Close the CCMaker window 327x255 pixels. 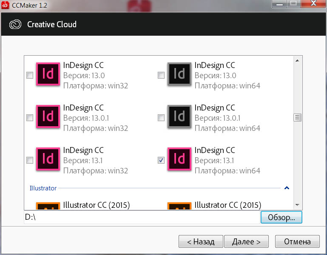pos(313,3)
